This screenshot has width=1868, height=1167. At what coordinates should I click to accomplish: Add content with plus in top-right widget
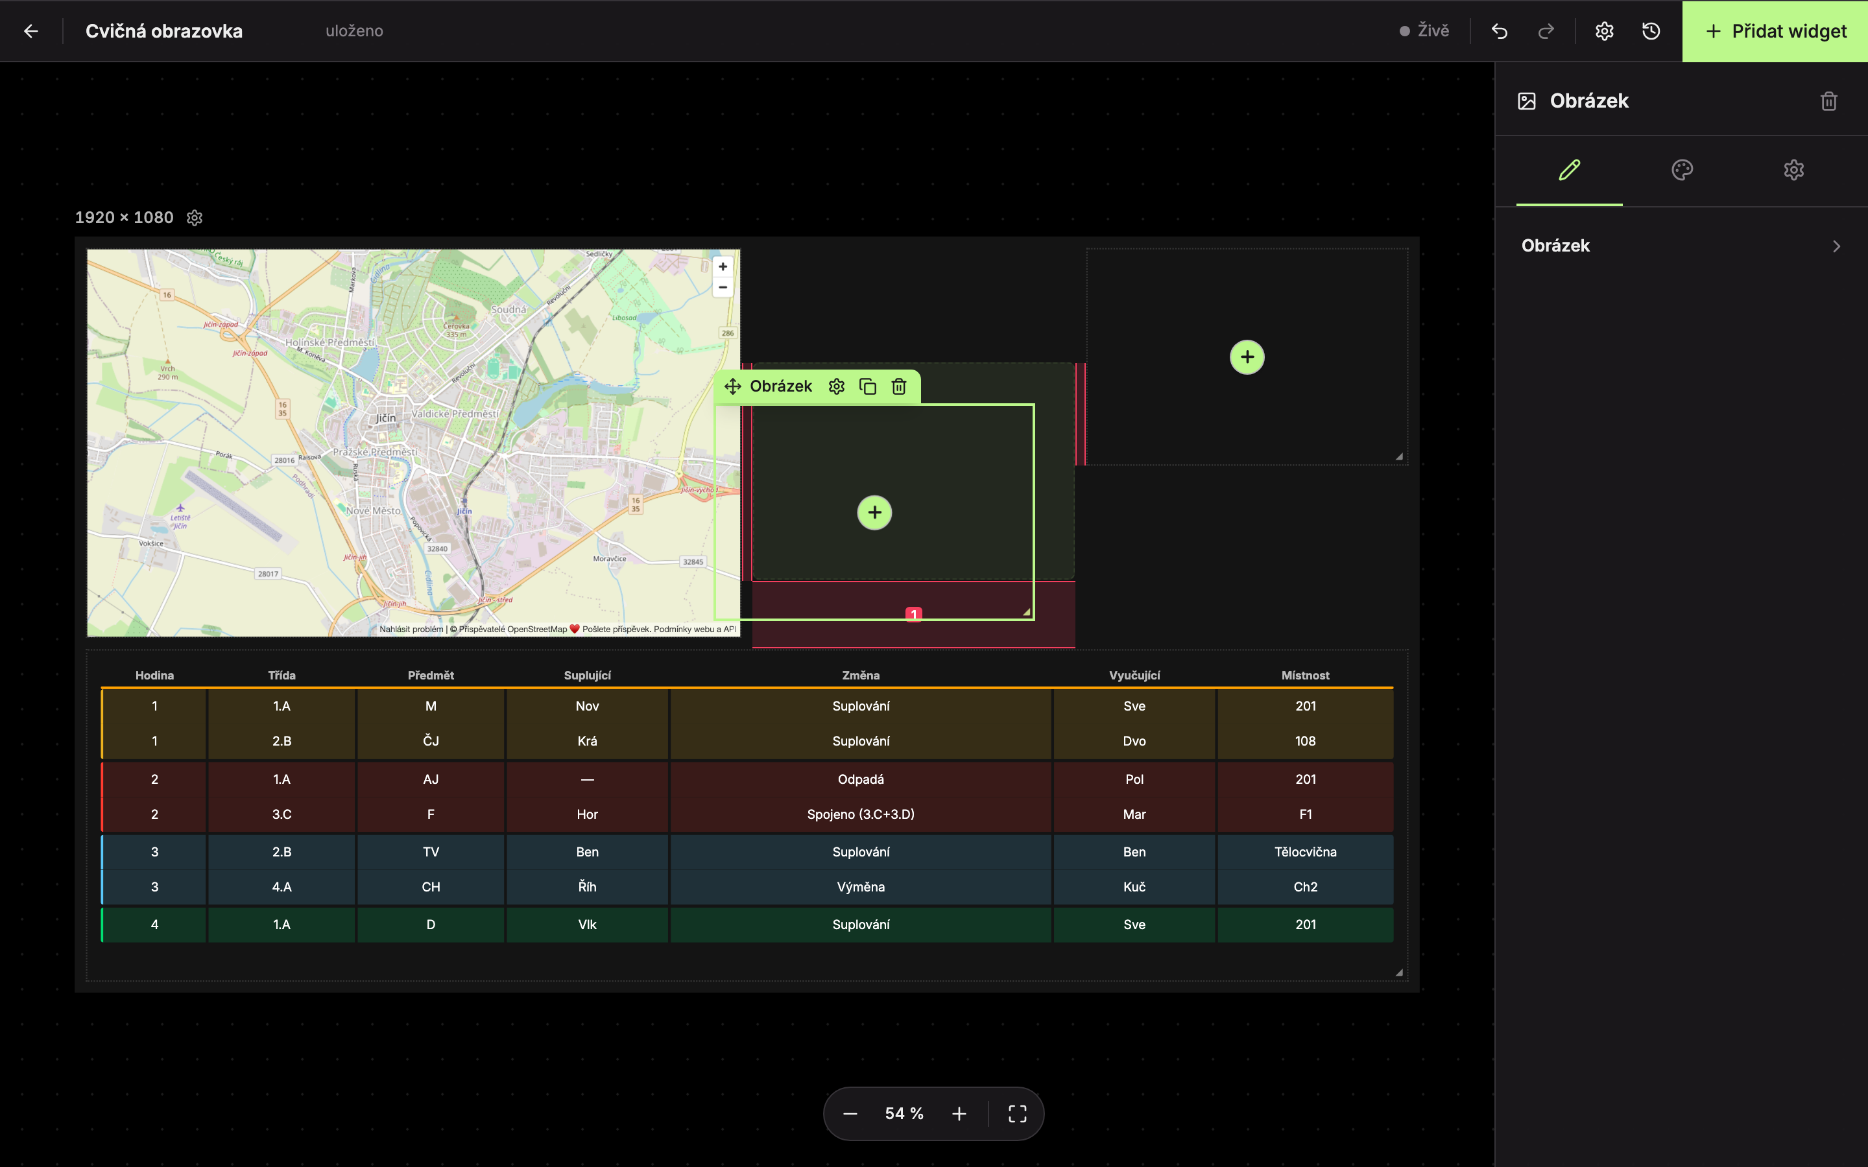[x=1247, y=357]
